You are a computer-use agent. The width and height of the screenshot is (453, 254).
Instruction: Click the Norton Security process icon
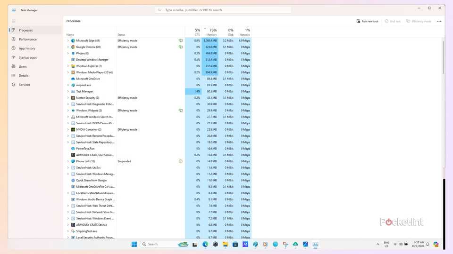73,98
